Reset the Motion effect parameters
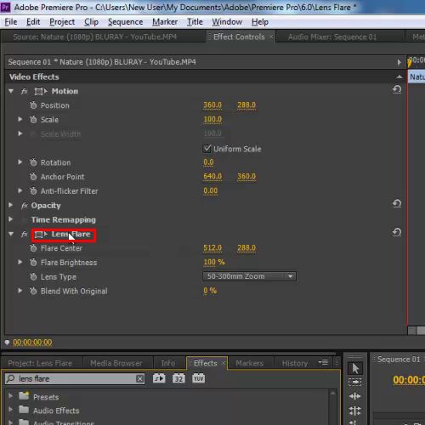 pyautogui.click(x=397, y=89)
